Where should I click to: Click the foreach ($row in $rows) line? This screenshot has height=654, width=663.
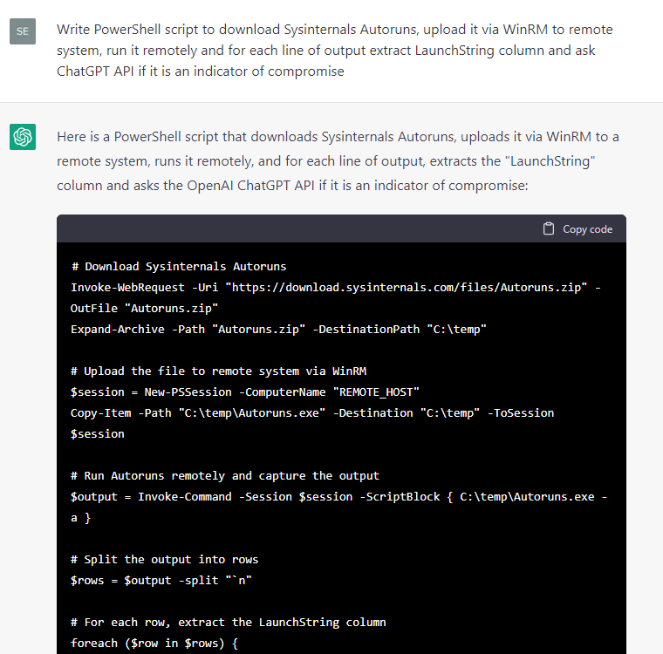[155, 644]
